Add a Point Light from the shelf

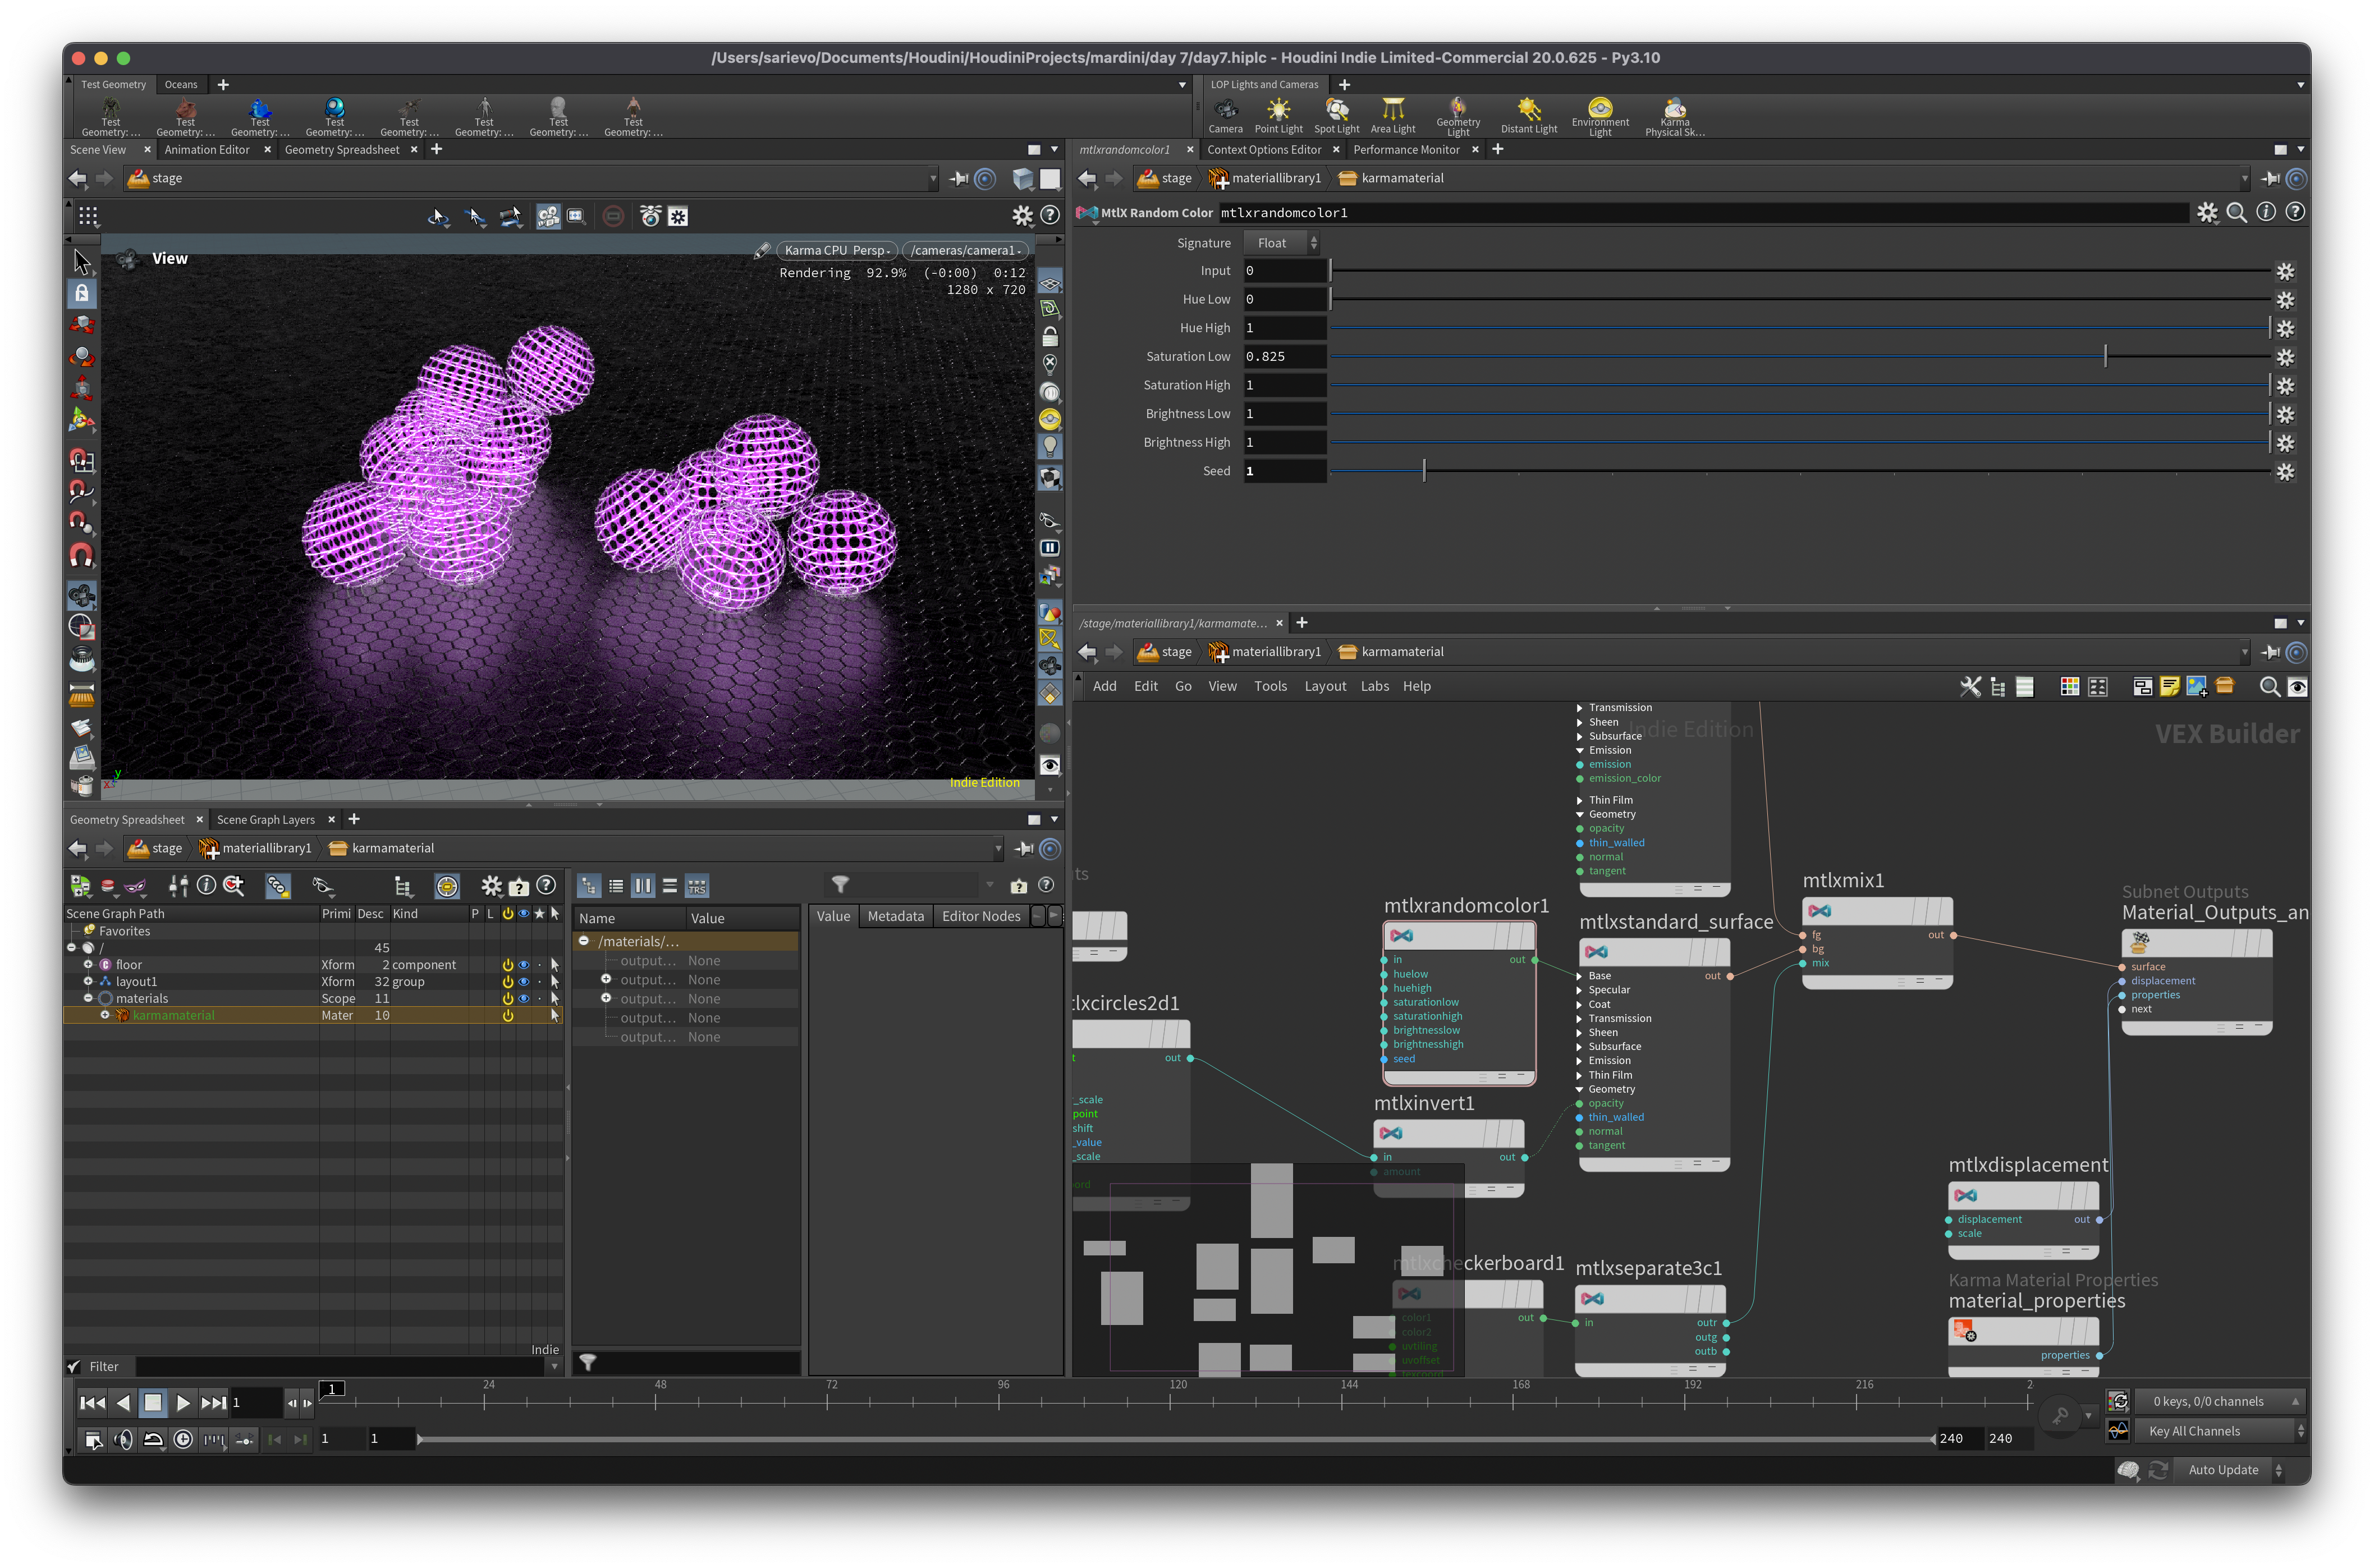(x=1278, y=115)
